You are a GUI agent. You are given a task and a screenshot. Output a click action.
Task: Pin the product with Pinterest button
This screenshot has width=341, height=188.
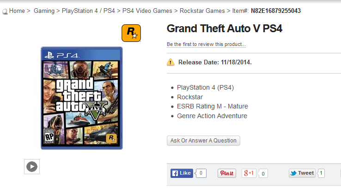click(227, 173)
